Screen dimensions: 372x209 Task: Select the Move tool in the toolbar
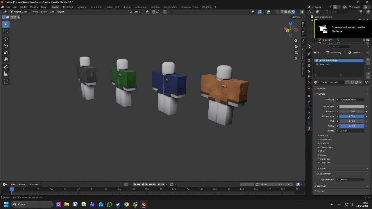(x=6, y=39)
